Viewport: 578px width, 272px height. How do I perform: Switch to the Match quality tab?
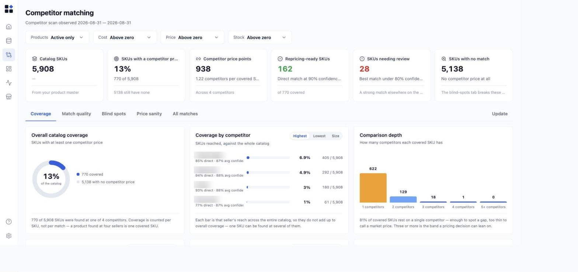point(76,114)
